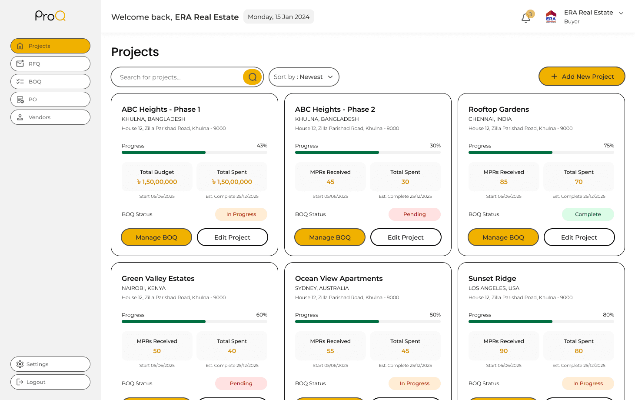Click Add New Project button

point(582,77)
